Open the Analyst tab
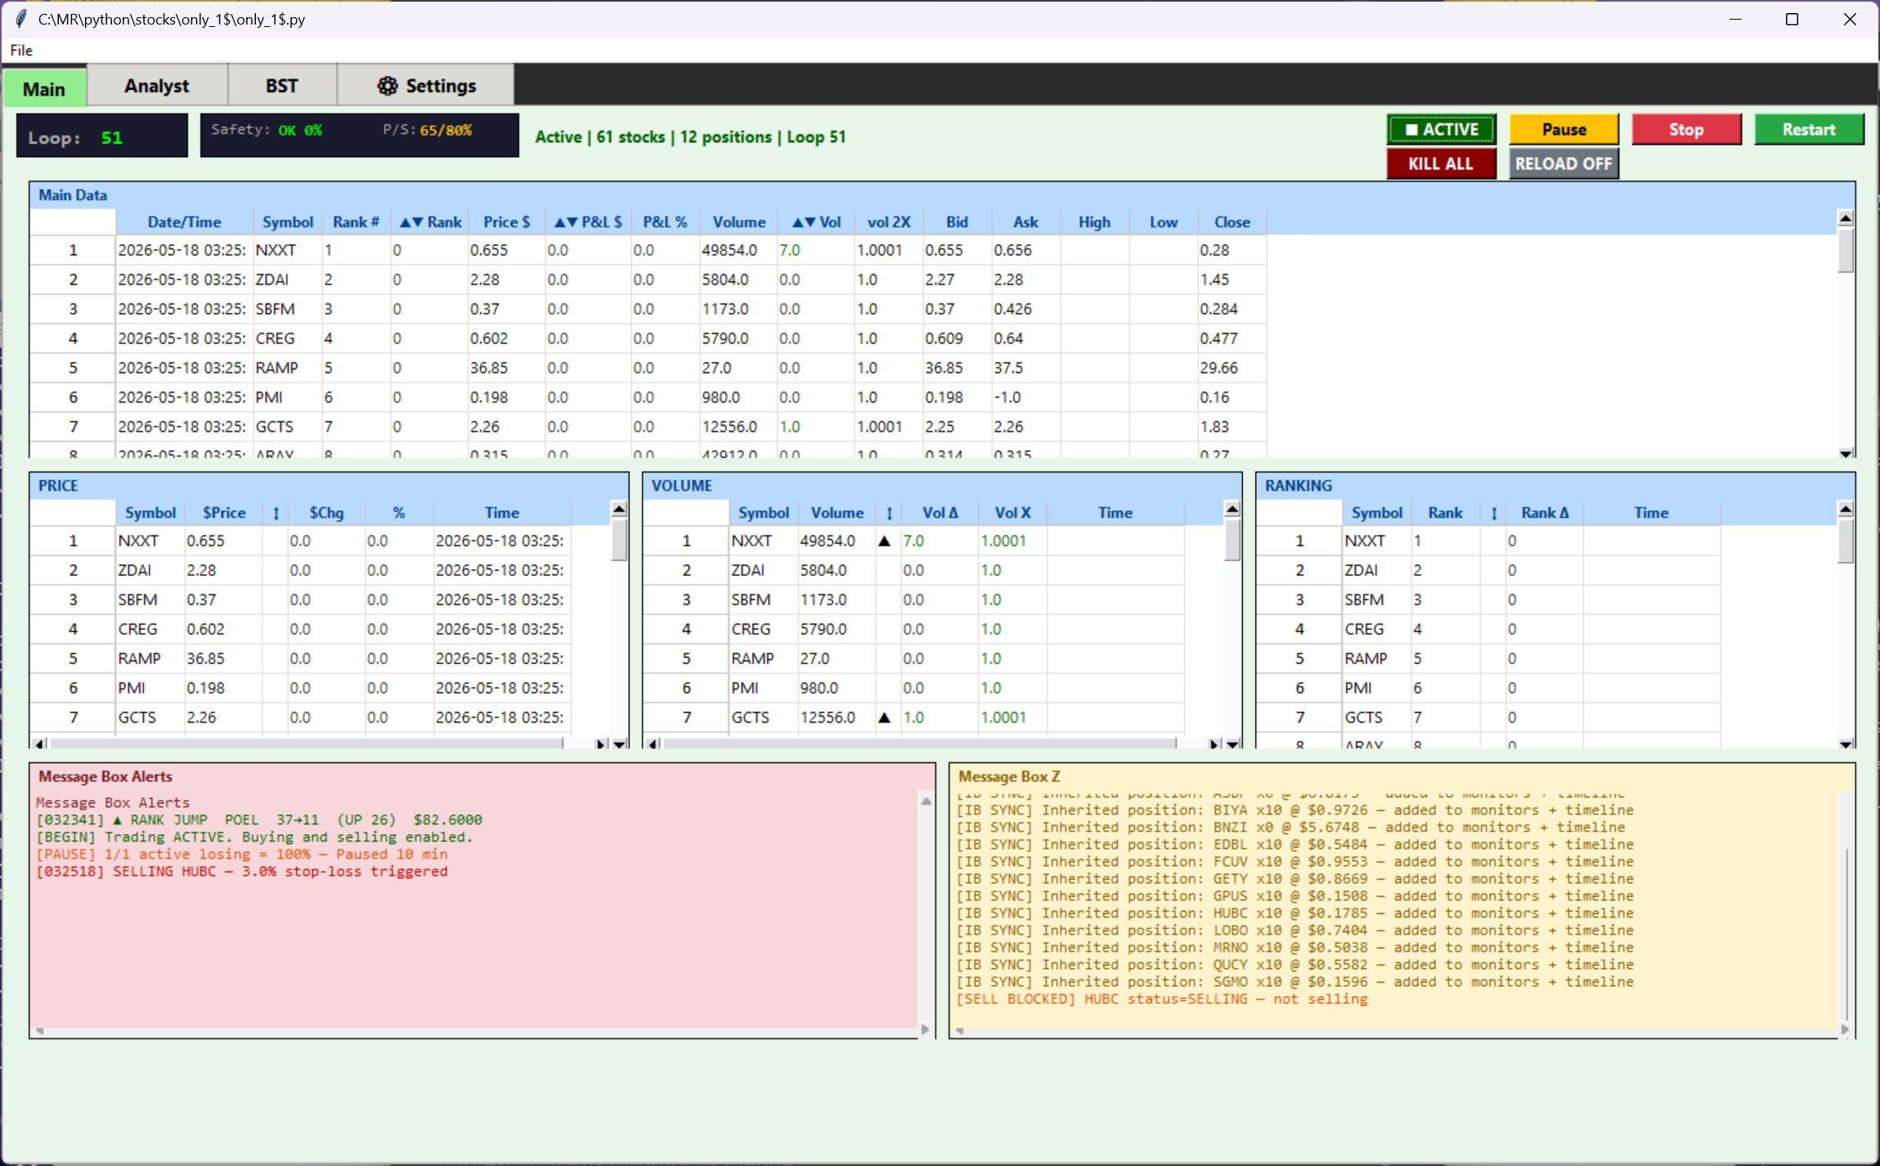 point(156,86)
